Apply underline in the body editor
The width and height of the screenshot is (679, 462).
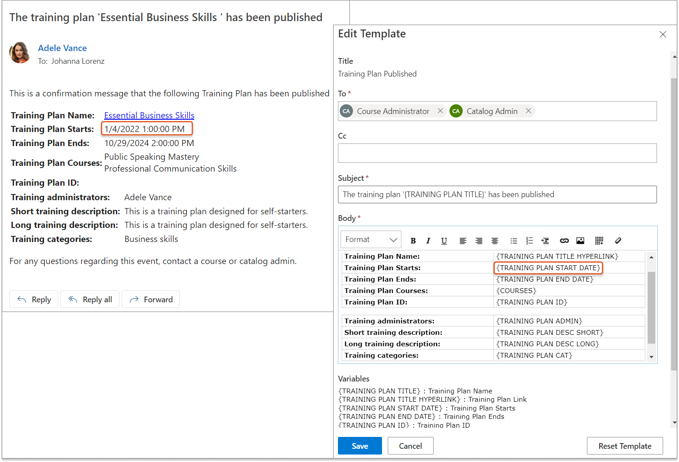coord(444,241)
